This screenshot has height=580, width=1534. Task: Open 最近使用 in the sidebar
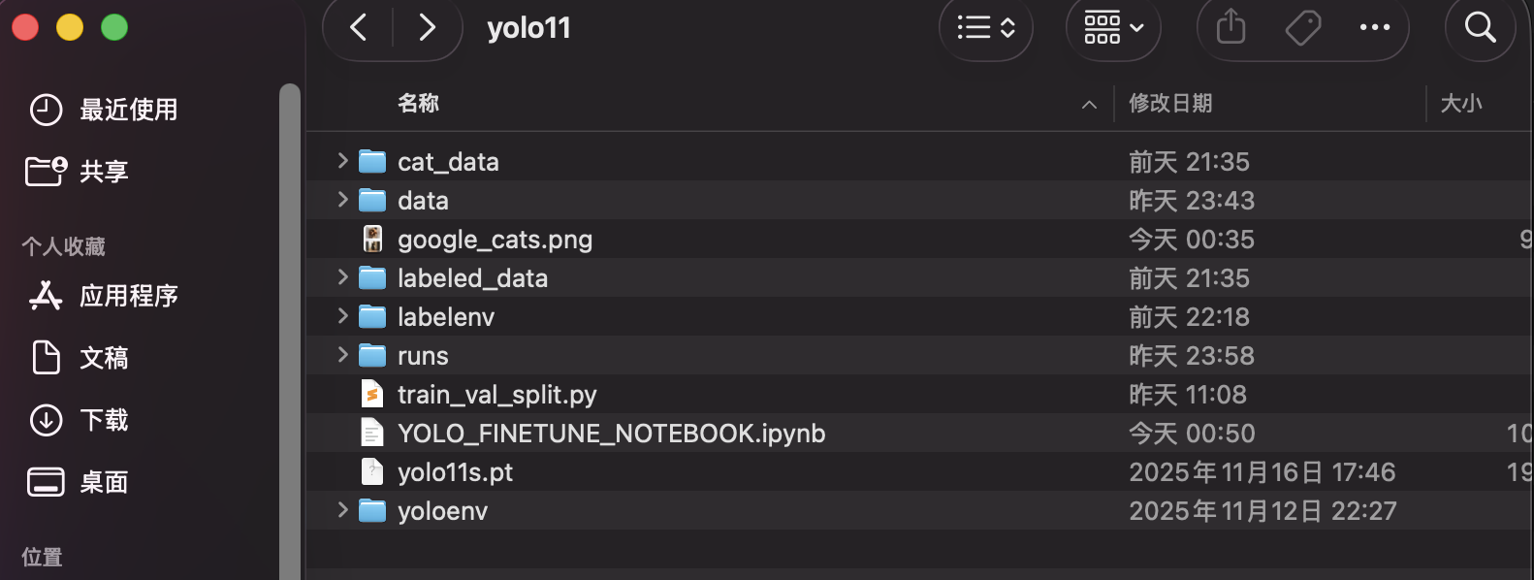click(x=128, y=110)
